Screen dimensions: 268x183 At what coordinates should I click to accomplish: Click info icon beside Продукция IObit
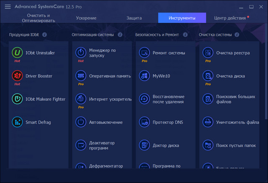[x=45, y=35]
